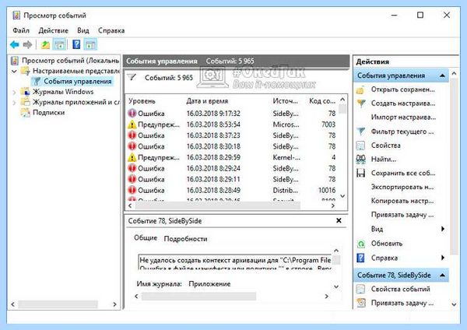467x330 pixels.
Task: Collapse the Событие 78, SideBySide actions section
Action: [x=442, y=276]
